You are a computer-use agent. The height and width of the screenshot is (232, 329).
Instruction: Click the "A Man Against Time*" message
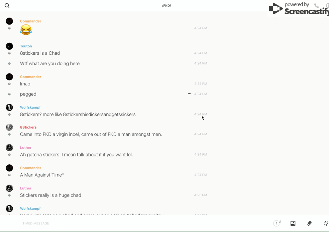click(42, 175)
